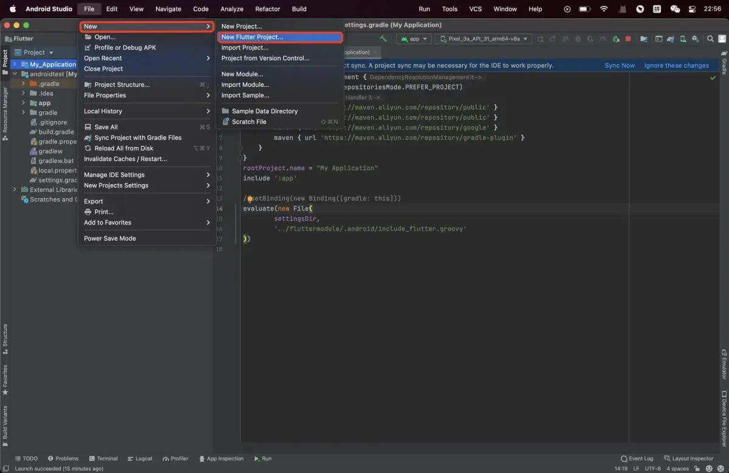This screenshot has width=729, height=473.
Task: Select Project from Version Control...
Action: 280,58
